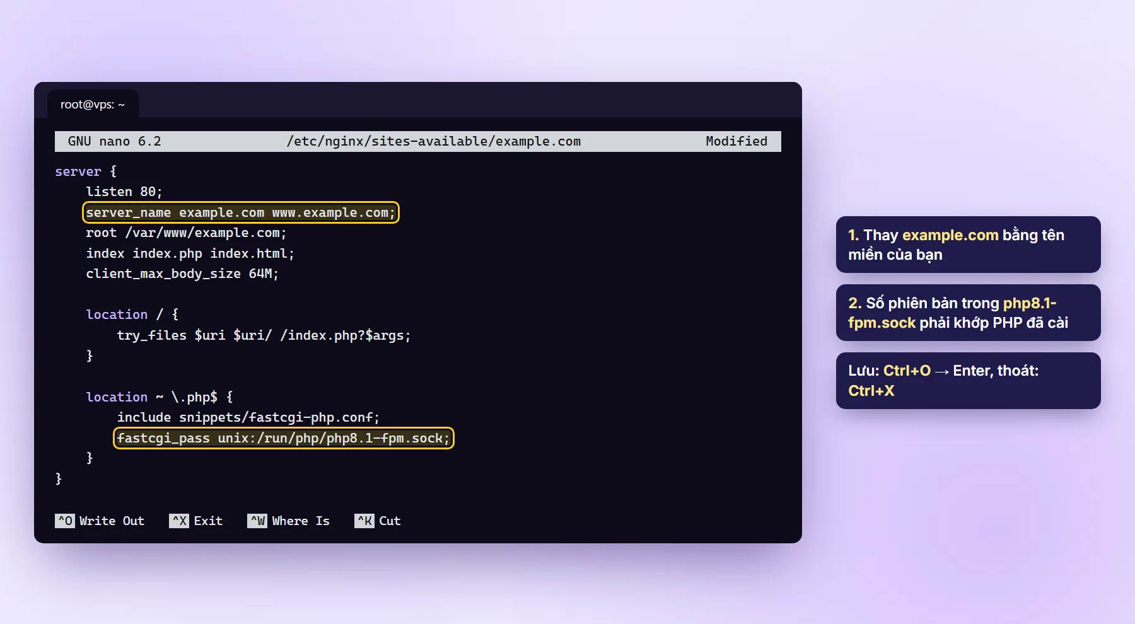The width and height of the screenshot is (1135, 624).
Task: Click the nano title bar file path
Action: coord(434,141)
